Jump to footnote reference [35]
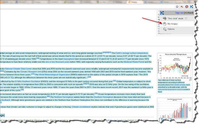Screen dimensions: 199x124 (114, 81)
